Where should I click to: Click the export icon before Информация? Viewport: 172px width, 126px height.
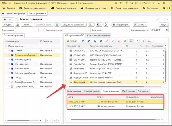click(x=106, y=25)
